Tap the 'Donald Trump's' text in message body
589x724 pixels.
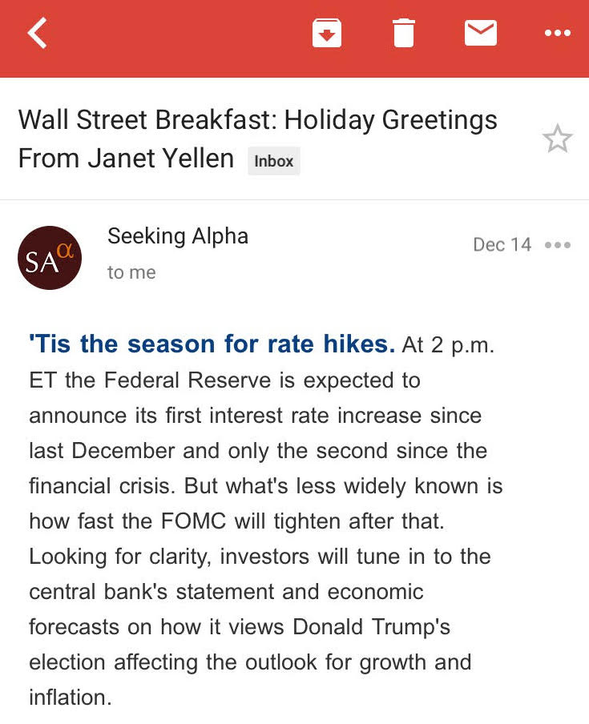[371, 626]
